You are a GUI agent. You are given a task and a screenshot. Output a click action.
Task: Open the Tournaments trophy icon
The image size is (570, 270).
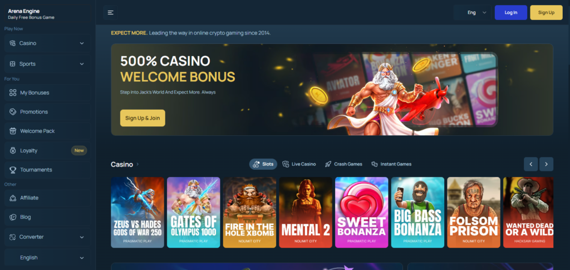click(13, 170)
